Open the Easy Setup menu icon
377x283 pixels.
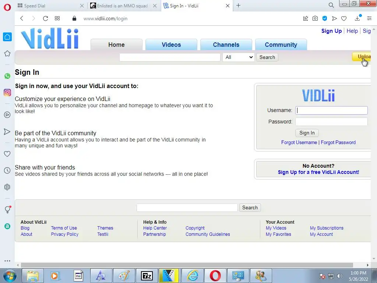[369, 18]
